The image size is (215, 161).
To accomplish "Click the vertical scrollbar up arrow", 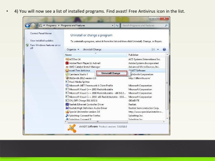I will pyautogui.click(x=167, y=55).
